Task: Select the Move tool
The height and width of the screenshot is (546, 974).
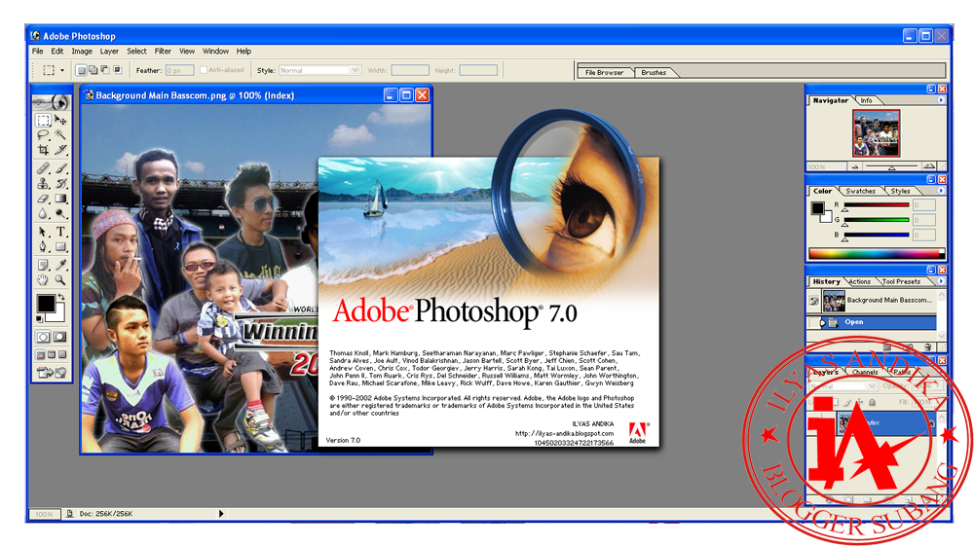Action: pyautogui.click(x=60, y=121)
